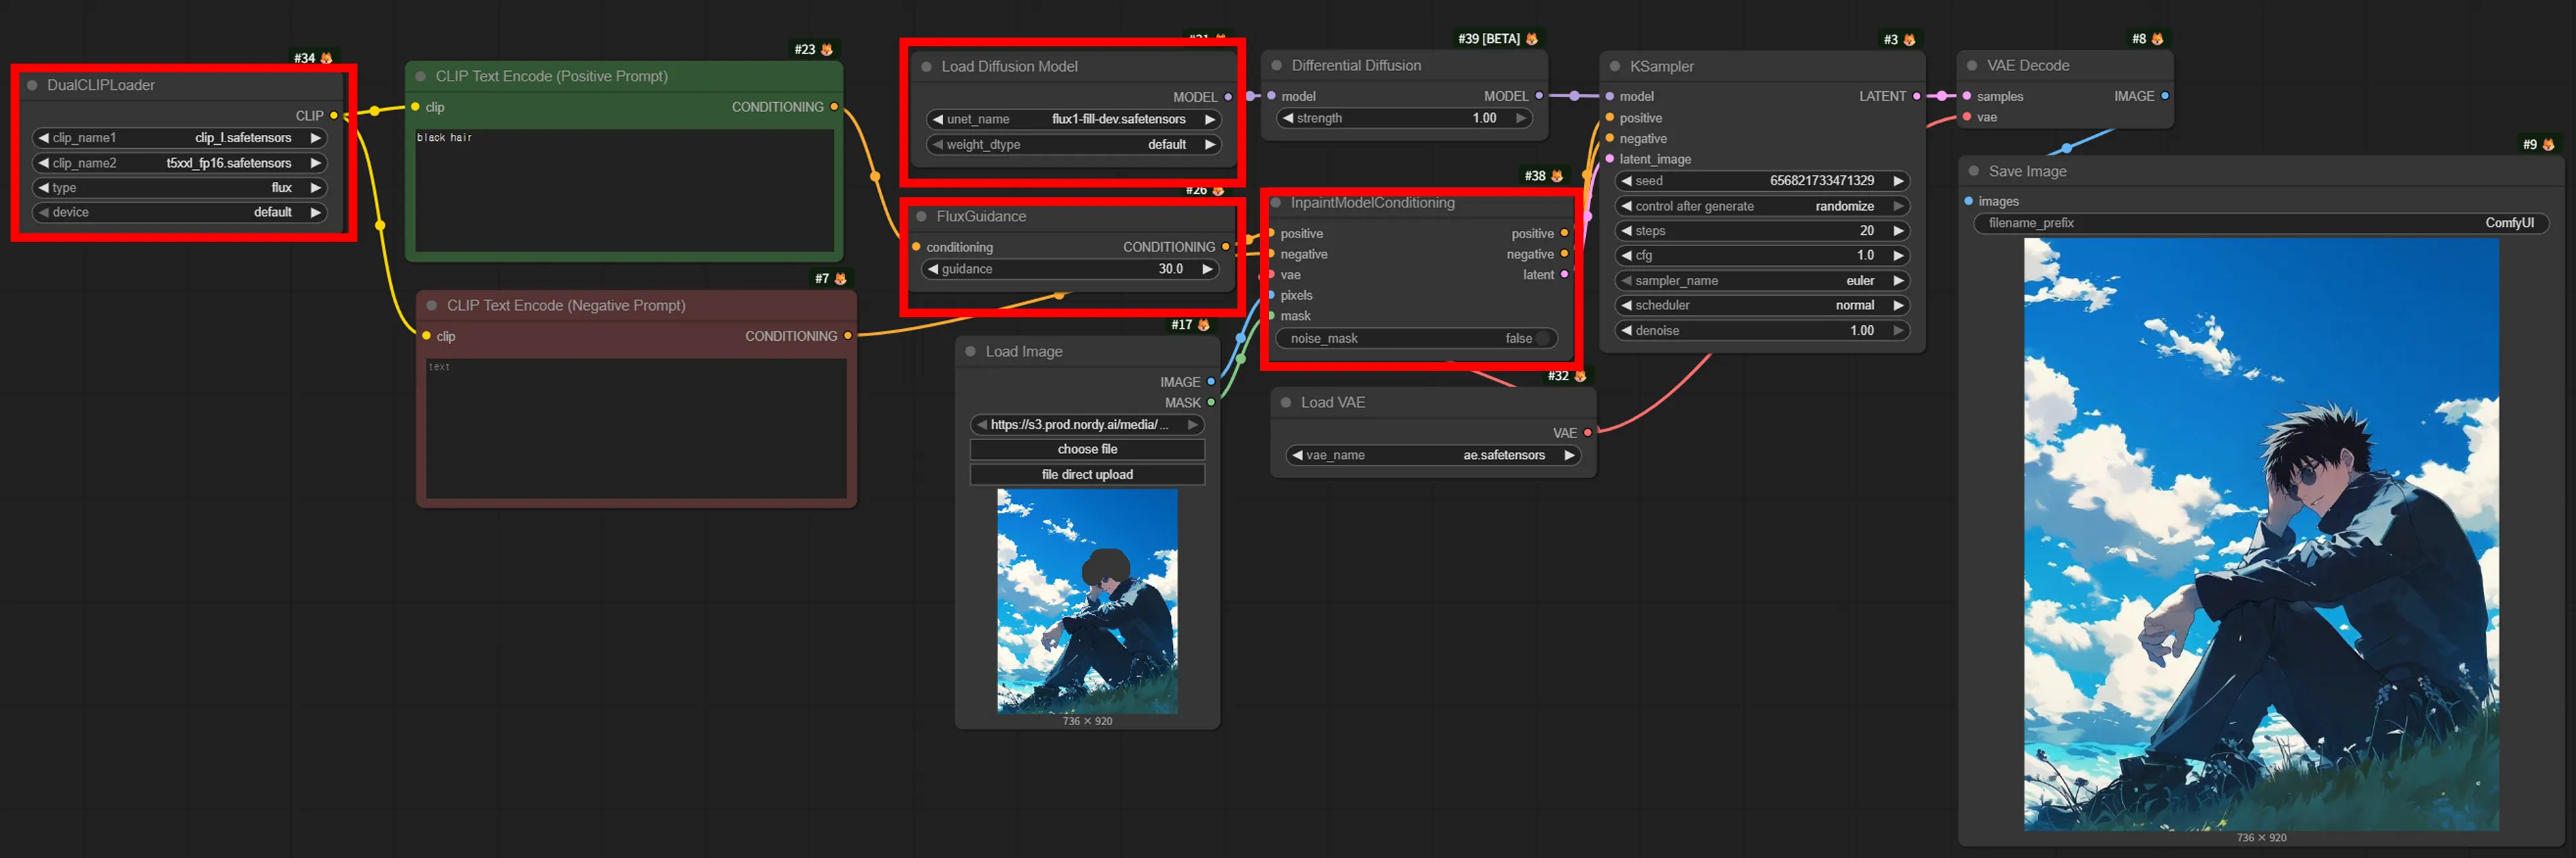2576x858 pixels.
Task: Click the choose file button
Action: click(x=1087, y=449)
